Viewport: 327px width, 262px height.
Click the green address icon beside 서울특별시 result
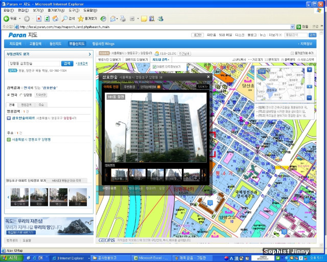coord(9,139)
